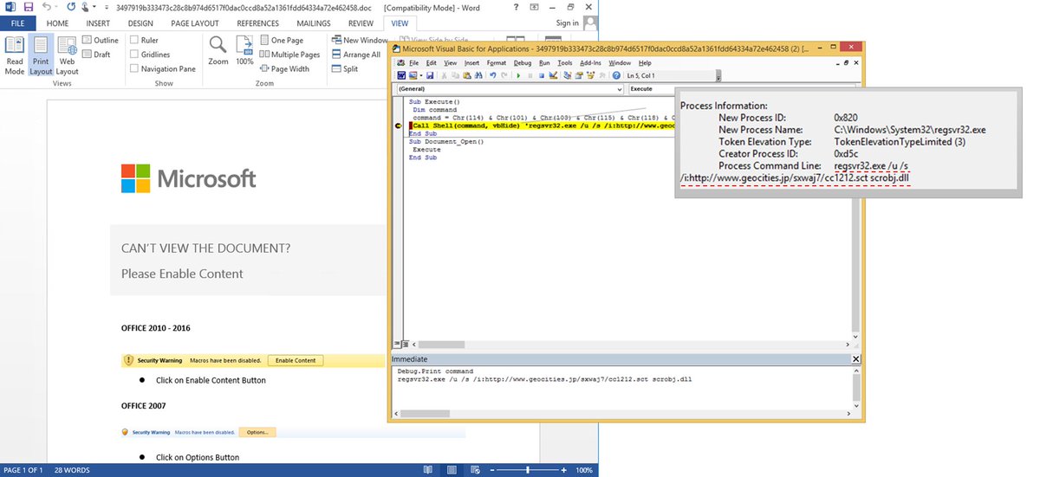Click Split in the View ribbon

345,69
